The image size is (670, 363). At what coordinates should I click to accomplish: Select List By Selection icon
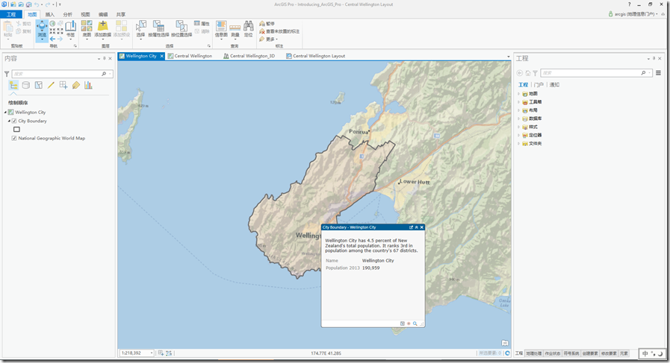click(x=38, y=85)
